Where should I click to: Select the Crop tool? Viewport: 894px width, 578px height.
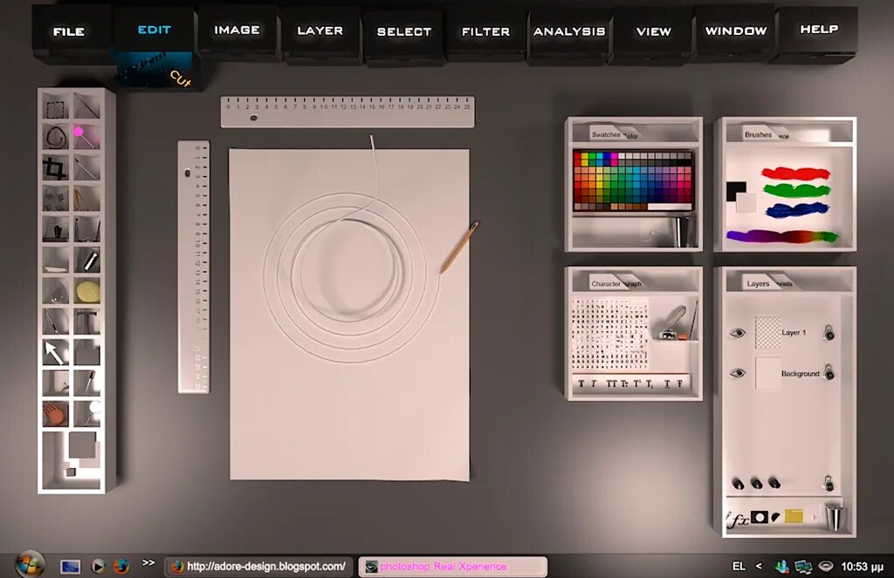pyautogui.click(x=55, y=168)
